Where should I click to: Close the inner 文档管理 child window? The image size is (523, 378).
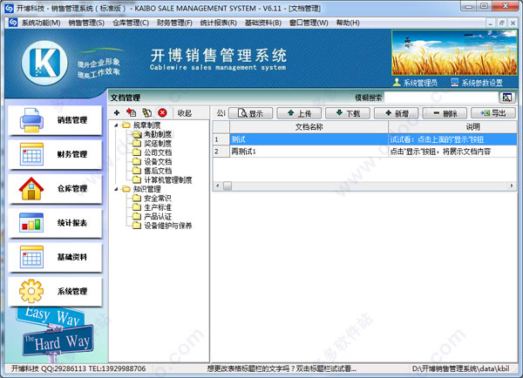pyautogui.click(x=513, y=23)
